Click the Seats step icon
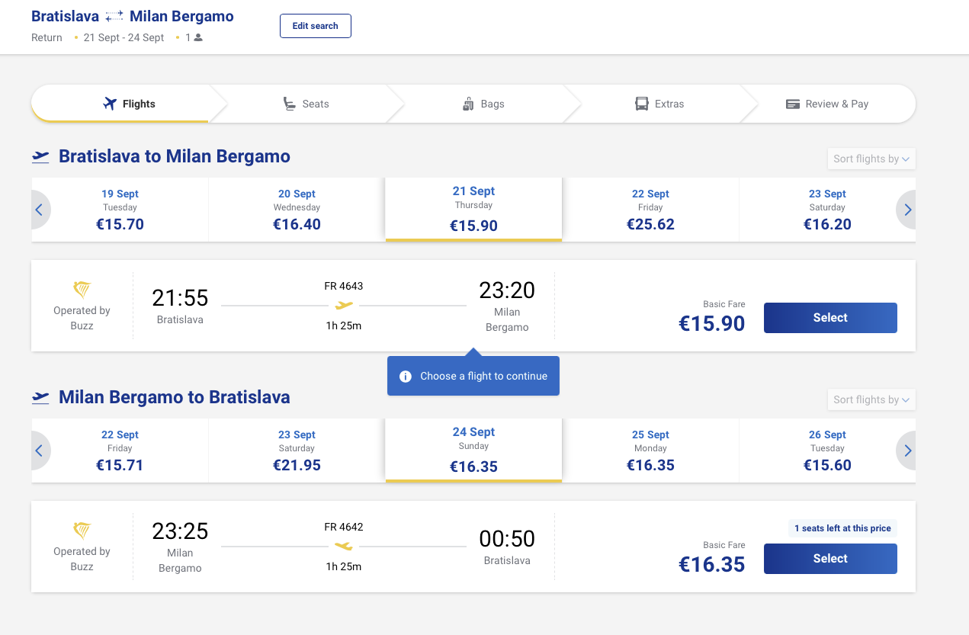 [x=289, y=104]
